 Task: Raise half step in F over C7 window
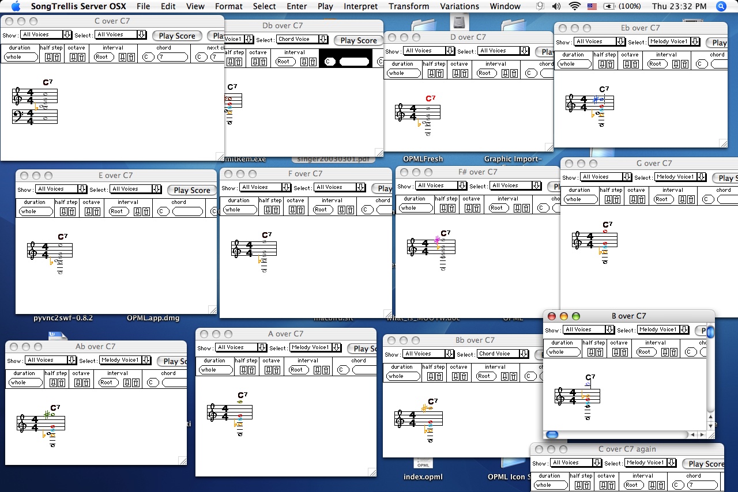(275, 210)
